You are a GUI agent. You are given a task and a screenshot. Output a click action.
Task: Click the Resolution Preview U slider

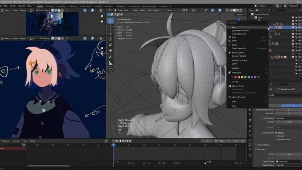[x=288, y=110]
